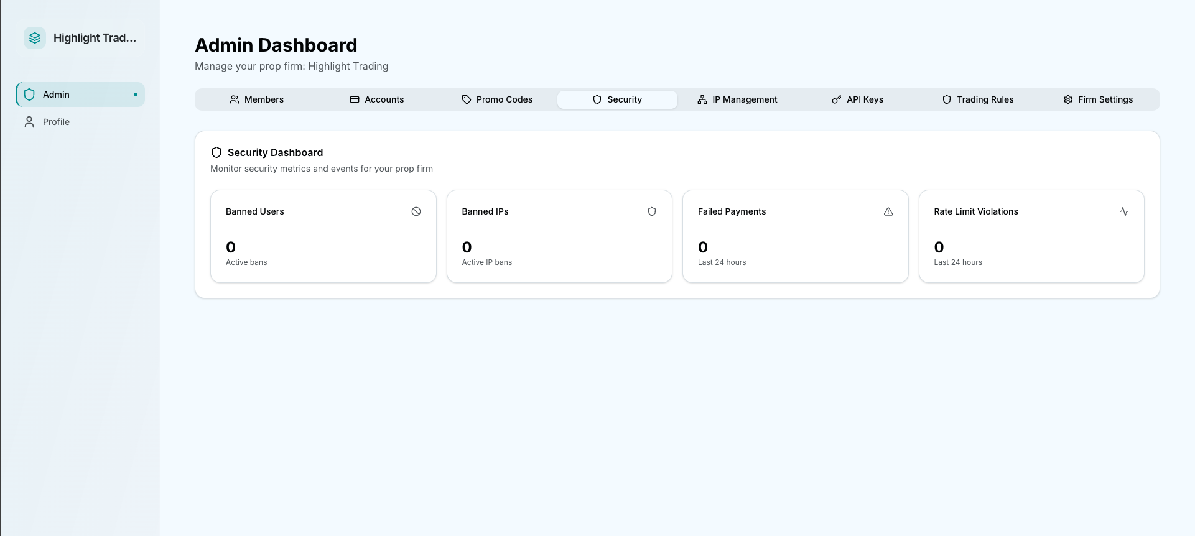Viewport: 1195px width, 536px height.
Task: Click the Highlight Trading logo icon
Action: pos(35,38)
